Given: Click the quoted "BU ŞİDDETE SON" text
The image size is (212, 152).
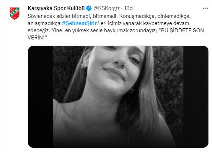Looking at the screenshot, I should (x=181, y=30).
